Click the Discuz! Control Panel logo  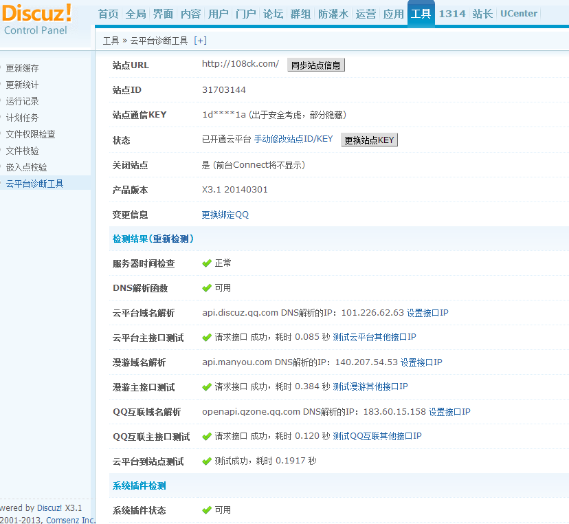point(36,19)
